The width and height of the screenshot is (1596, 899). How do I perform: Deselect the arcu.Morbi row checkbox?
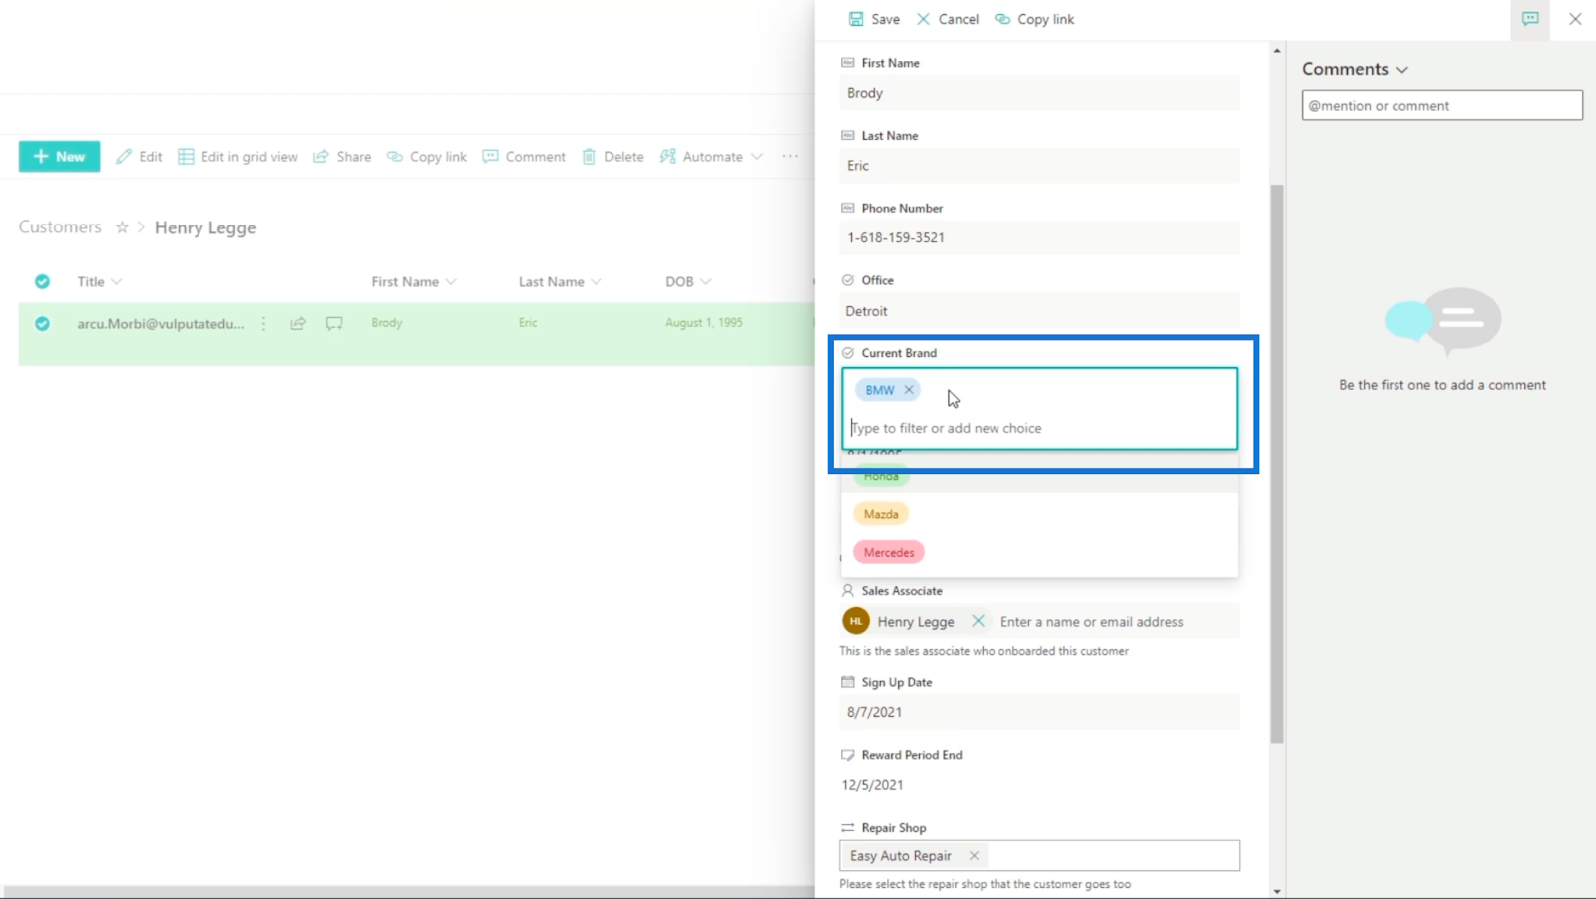pyautogui.click(x=42, y=324)
